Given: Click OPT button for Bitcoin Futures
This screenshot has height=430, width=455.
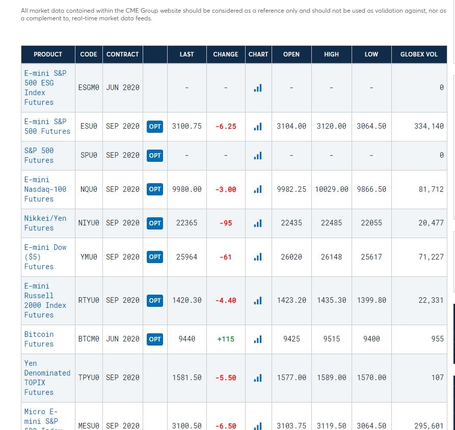Looking at the screenshot, I should [x=155, y=339].
